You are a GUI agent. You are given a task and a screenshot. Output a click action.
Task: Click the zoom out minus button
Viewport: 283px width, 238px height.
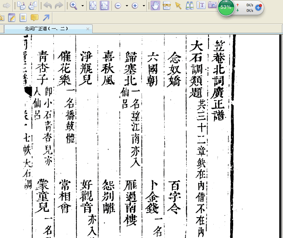[x=118, y=6]
